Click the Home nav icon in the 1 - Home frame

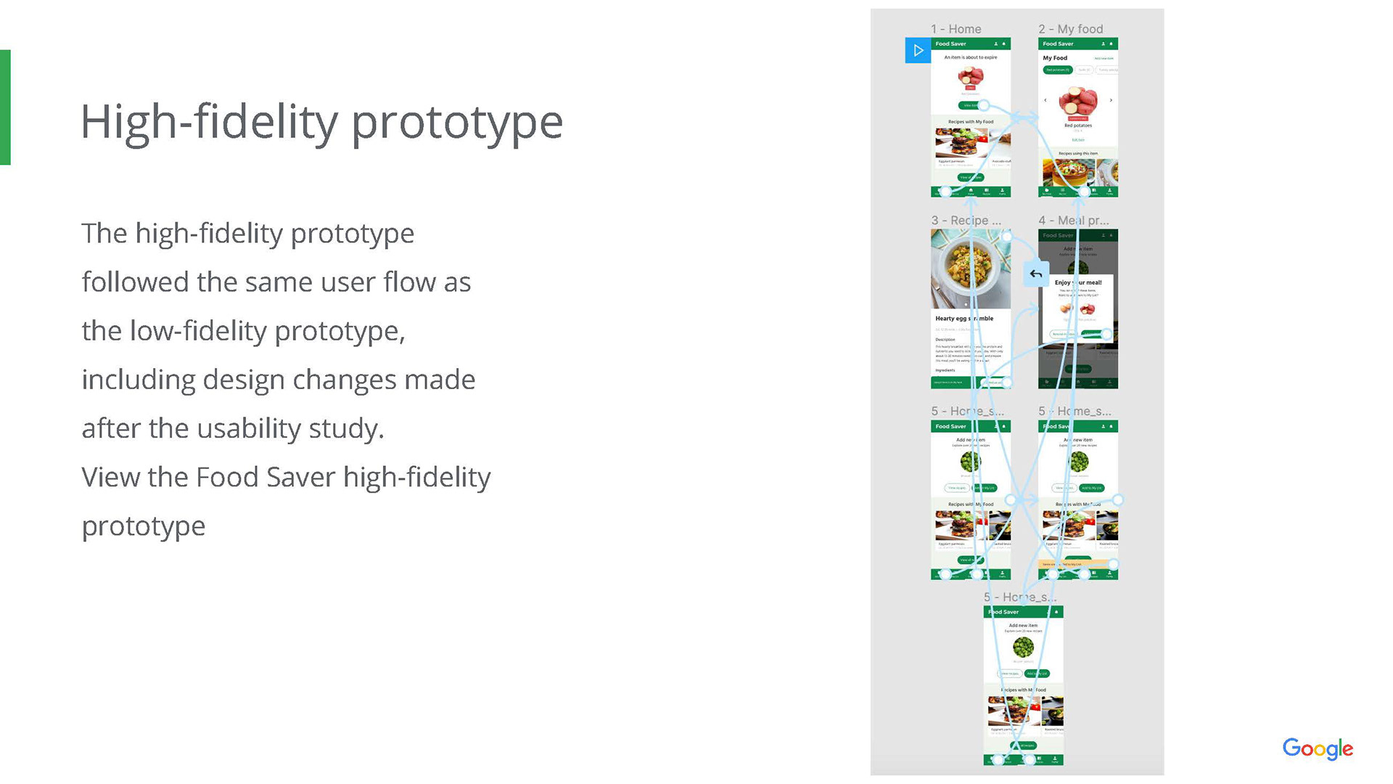[x=971, y=192]
